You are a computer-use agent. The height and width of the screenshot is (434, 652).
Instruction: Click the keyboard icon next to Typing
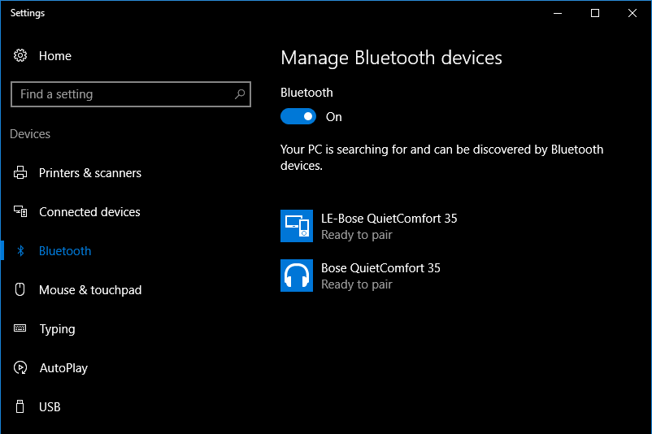click(20, 328)
